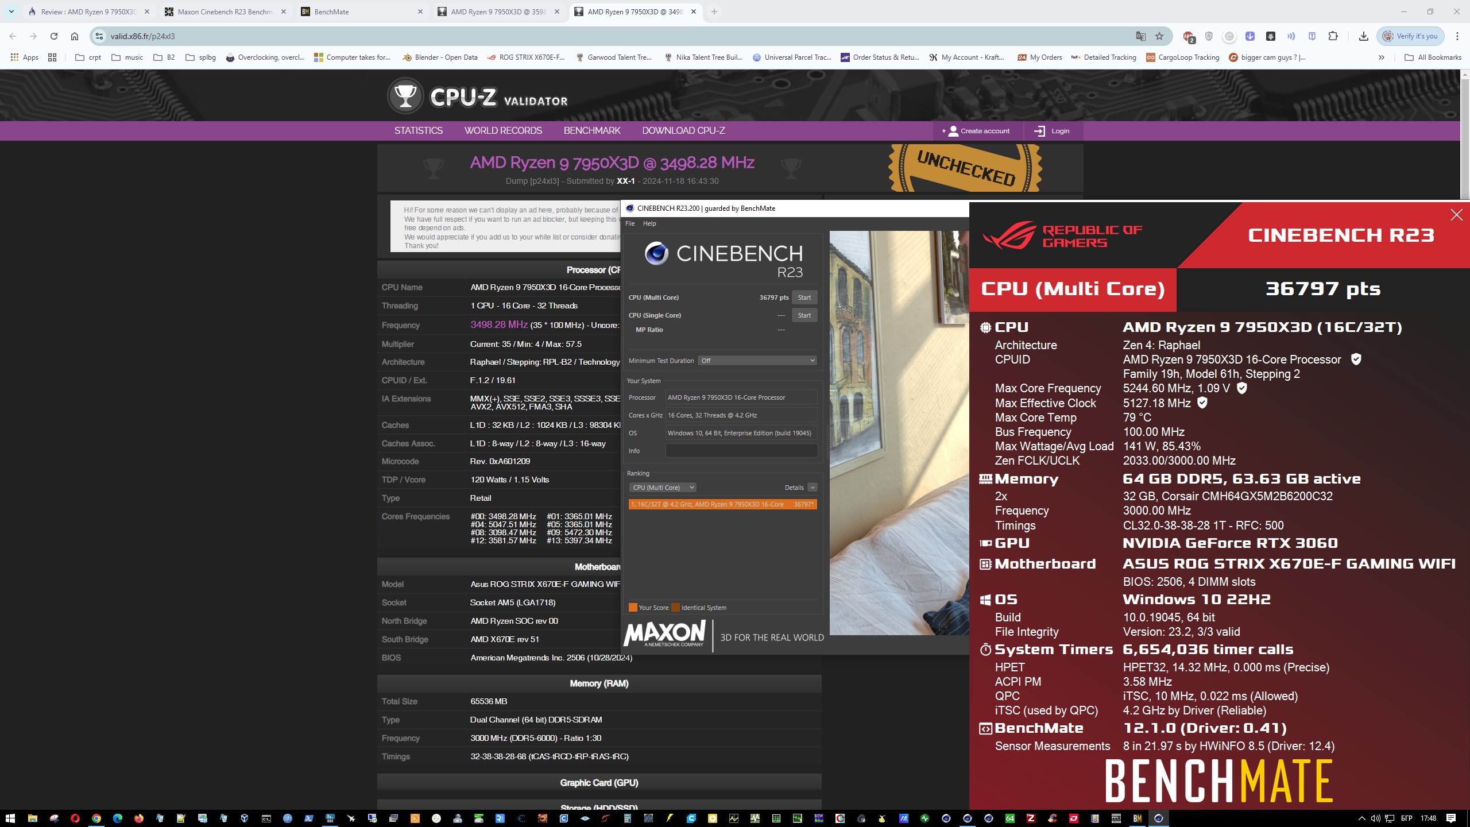
Task: Click the browser page vertical scrollbar
Action: 1465,138
